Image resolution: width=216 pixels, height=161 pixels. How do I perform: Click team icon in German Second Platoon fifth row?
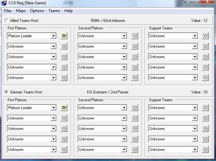135,150
